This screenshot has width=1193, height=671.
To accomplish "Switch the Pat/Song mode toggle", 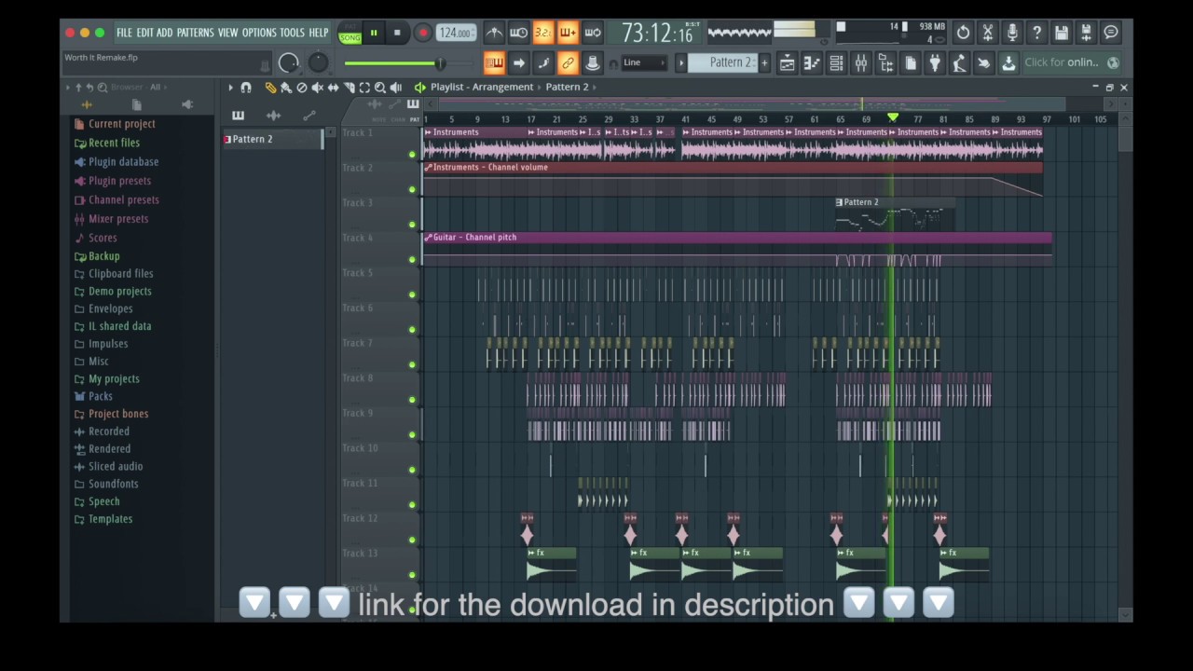I will pos(350,33).
